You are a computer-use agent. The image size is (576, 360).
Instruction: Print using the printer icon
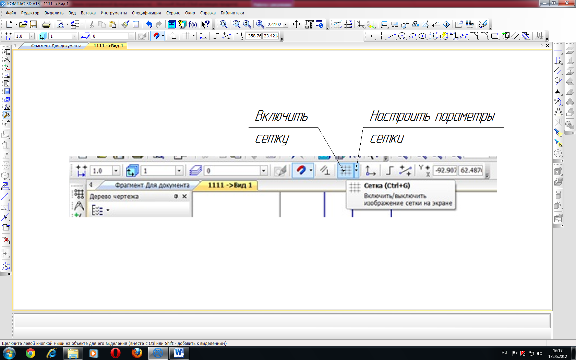click(47, 24)
